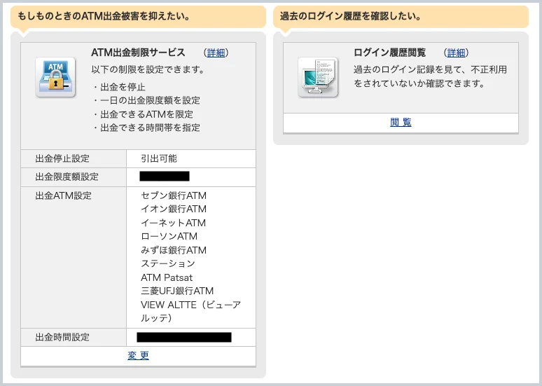Screen dimensions: 542x386
Task: Click the 変更 link
Action: 138,356
